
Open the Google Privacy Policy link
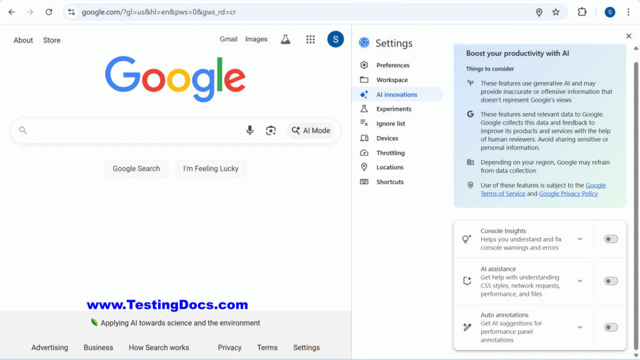tap(568, 194)
